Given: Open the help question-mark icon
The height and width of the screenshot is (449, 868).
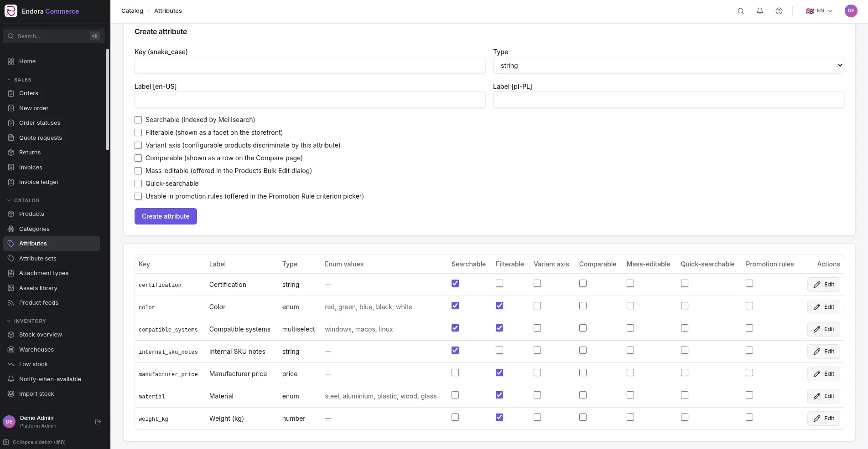Looking at the screenshot, I should pyautogui.click(x=779, y=11).
